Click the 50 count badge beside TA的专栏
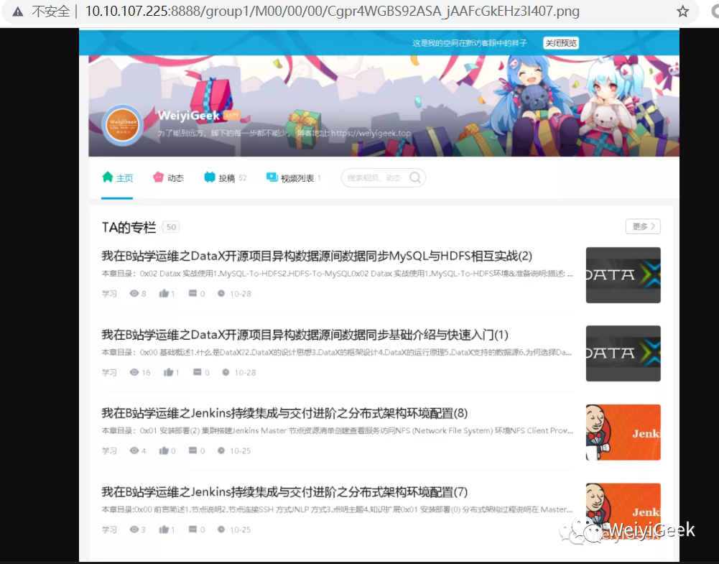This screenshot has width=719, height=564. click(x=171, y=227)
